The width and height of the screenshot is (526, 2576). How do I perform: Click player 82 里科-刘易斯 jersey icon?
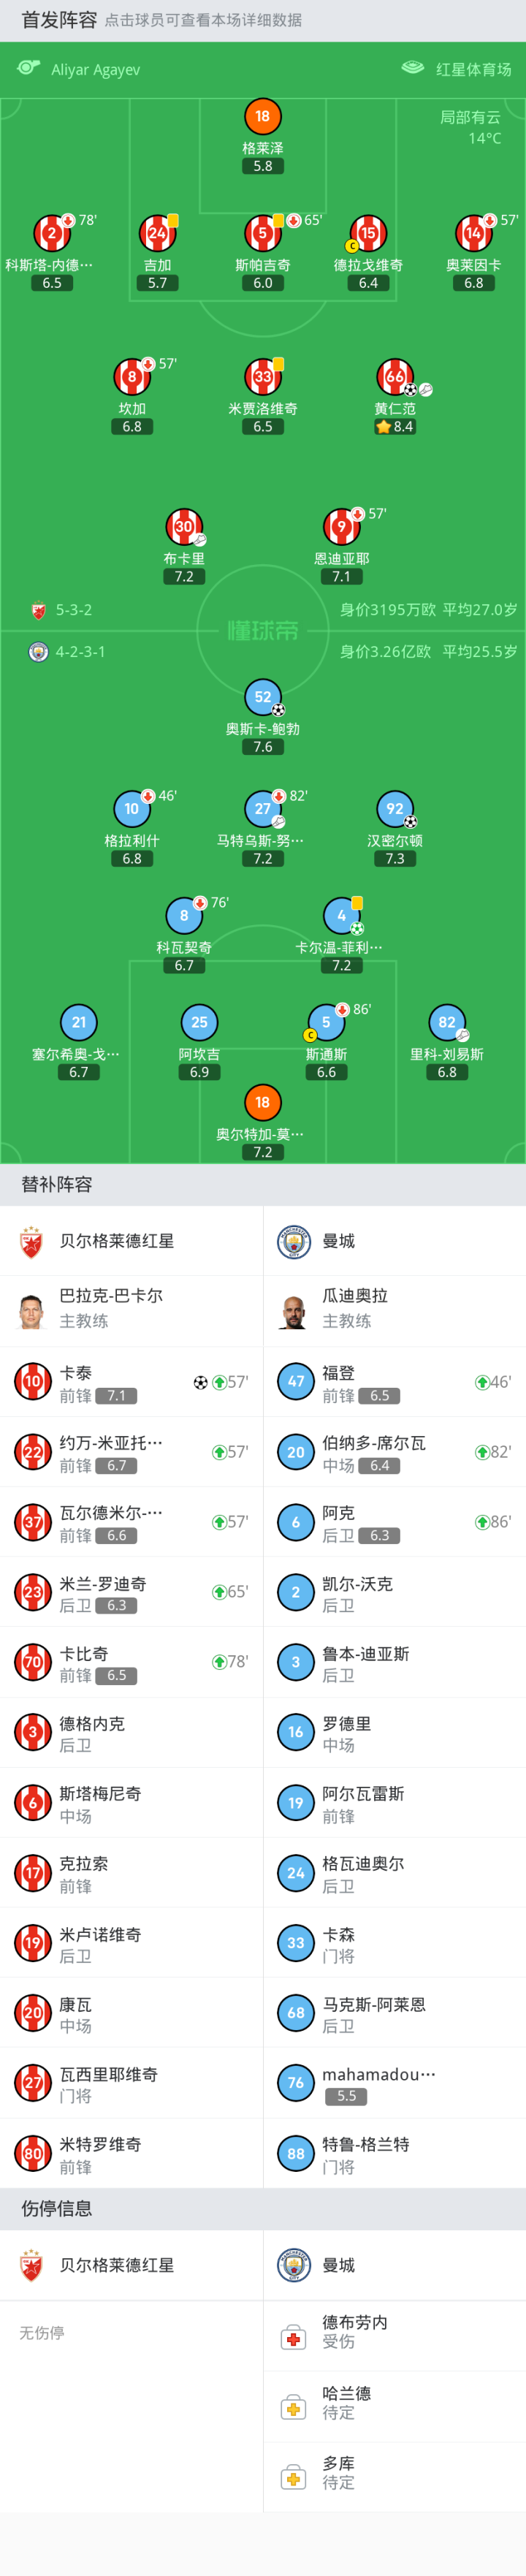[x=447, y=1022]
